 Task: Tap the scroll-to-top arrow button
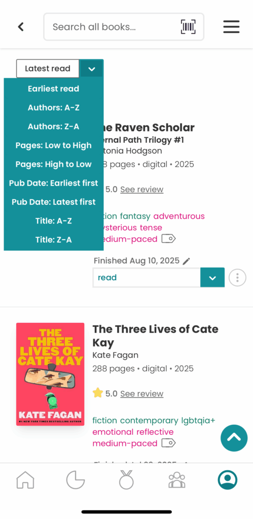click(x=234, y=438)
